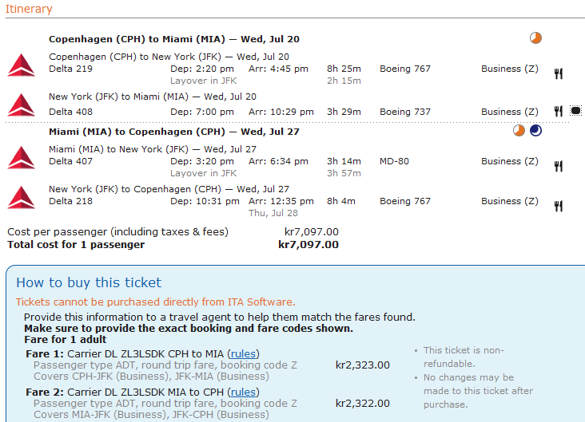The image size is (585, 422).
Task: Click the blue moon overnight icon
Action: point(535,131)
